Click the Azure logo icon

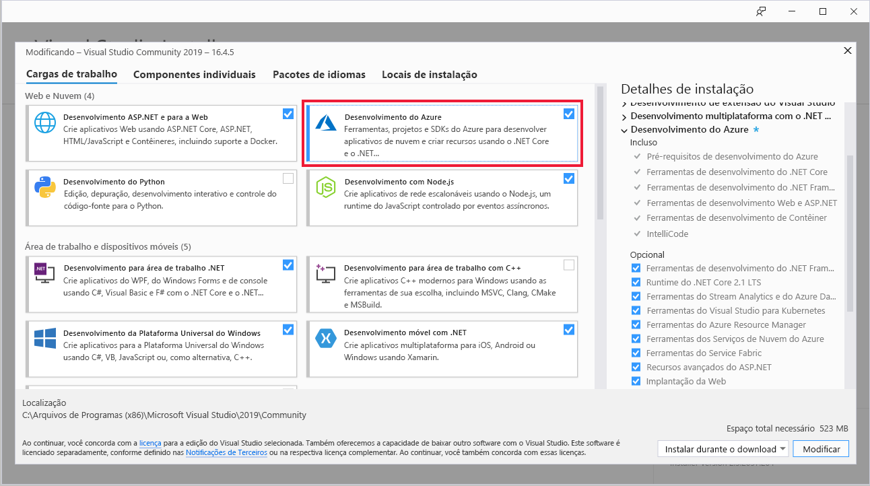click(326, 123)
